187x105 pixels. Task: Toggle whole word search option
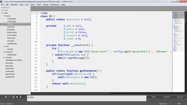(9, 97)
